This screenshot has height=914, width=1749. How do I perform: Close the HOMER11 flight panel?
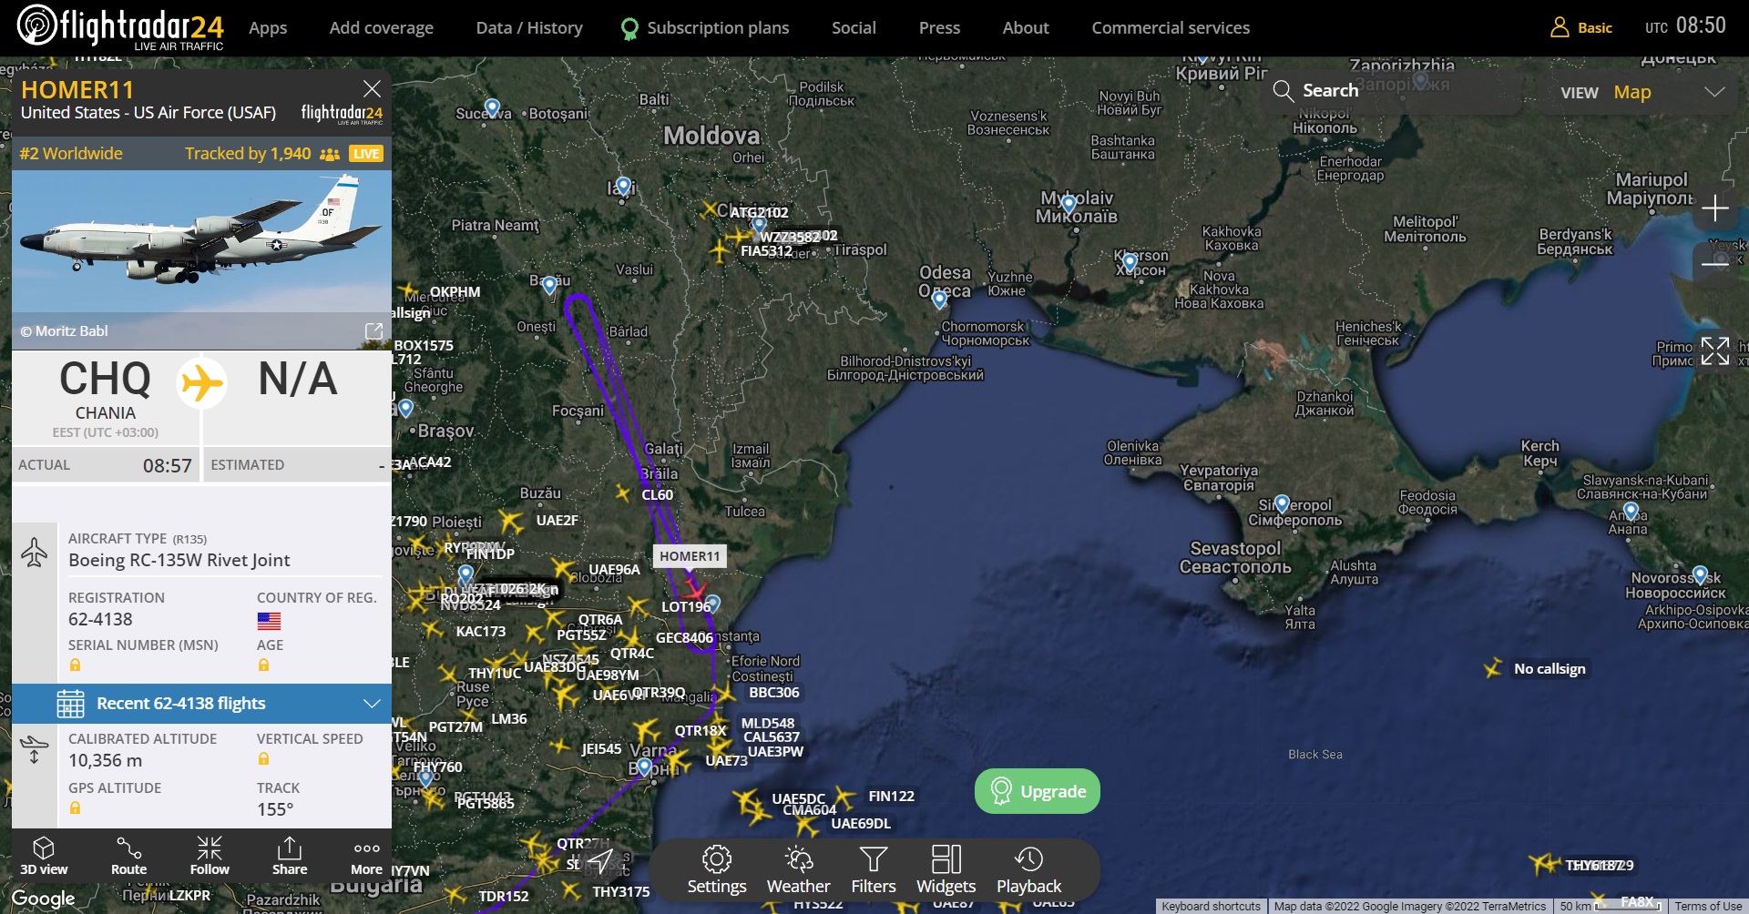pos(372,88)
